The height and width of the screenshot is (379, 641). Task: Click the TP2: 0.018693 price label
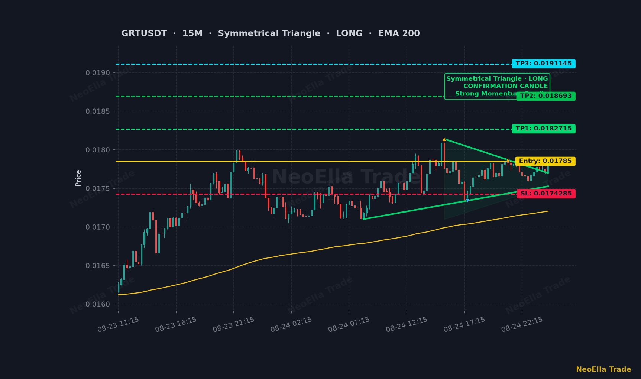tap(546, 96)
